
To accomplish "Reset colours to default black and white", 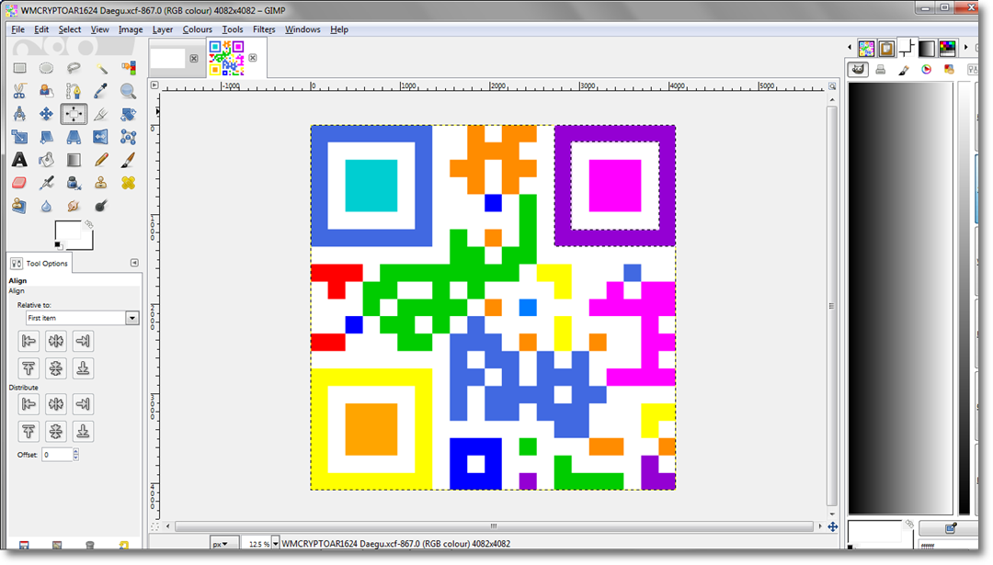I will (x=58, y=245).
